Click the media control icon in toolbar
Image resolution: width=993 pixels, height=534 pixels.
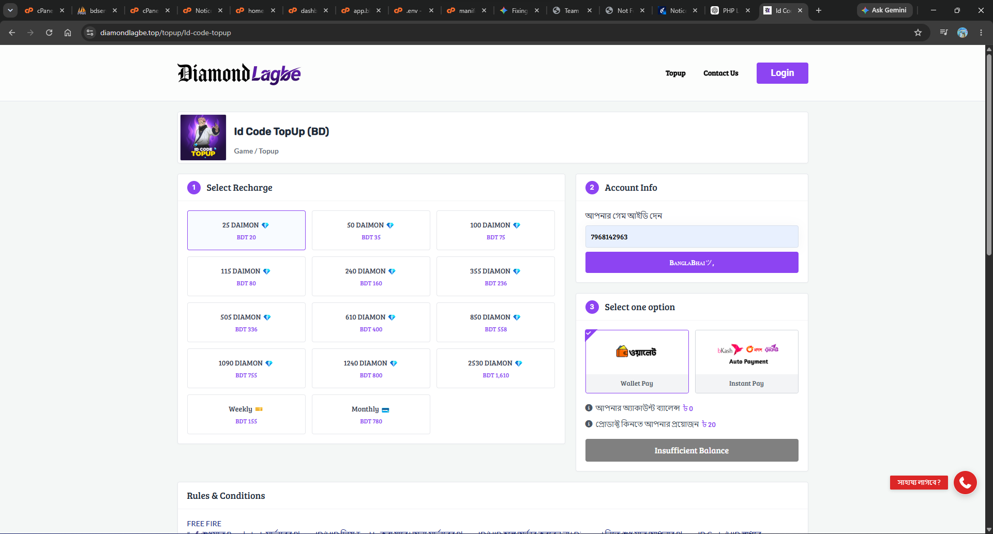click(x=944, y=33)
